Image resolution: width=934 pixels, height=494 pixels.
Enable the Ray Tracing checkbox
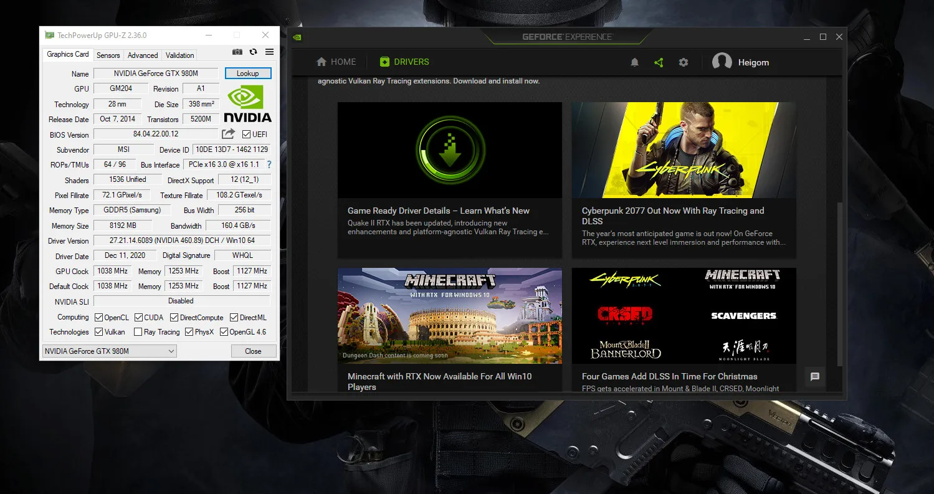138,332
